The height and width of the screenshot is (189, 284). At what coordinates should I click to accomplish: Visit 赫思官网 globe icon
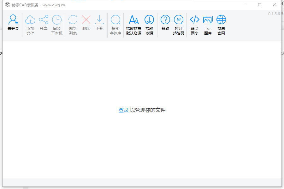click(221, 20)
